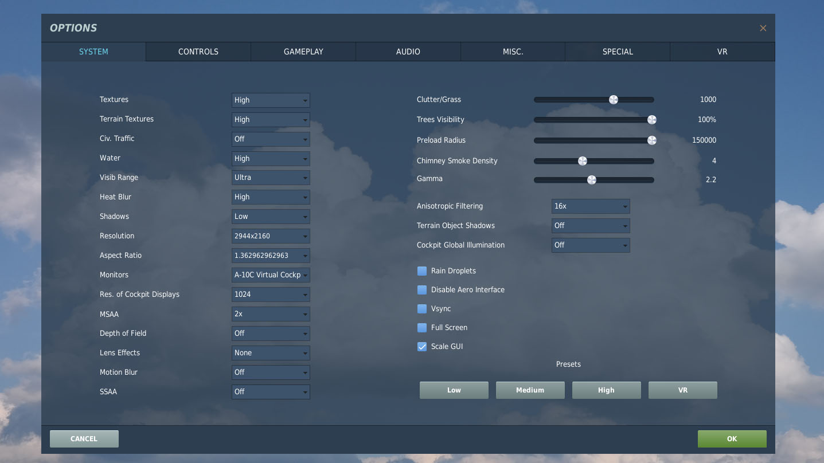Screen dimensions: 824x463
Task: Open the Lens Effects dropdown
Action: 271,353
